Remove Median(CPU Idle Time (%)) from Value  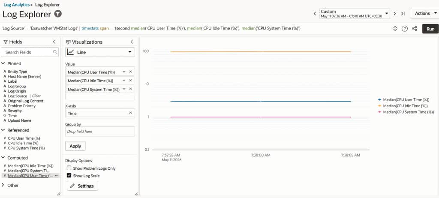click(130, 81)
